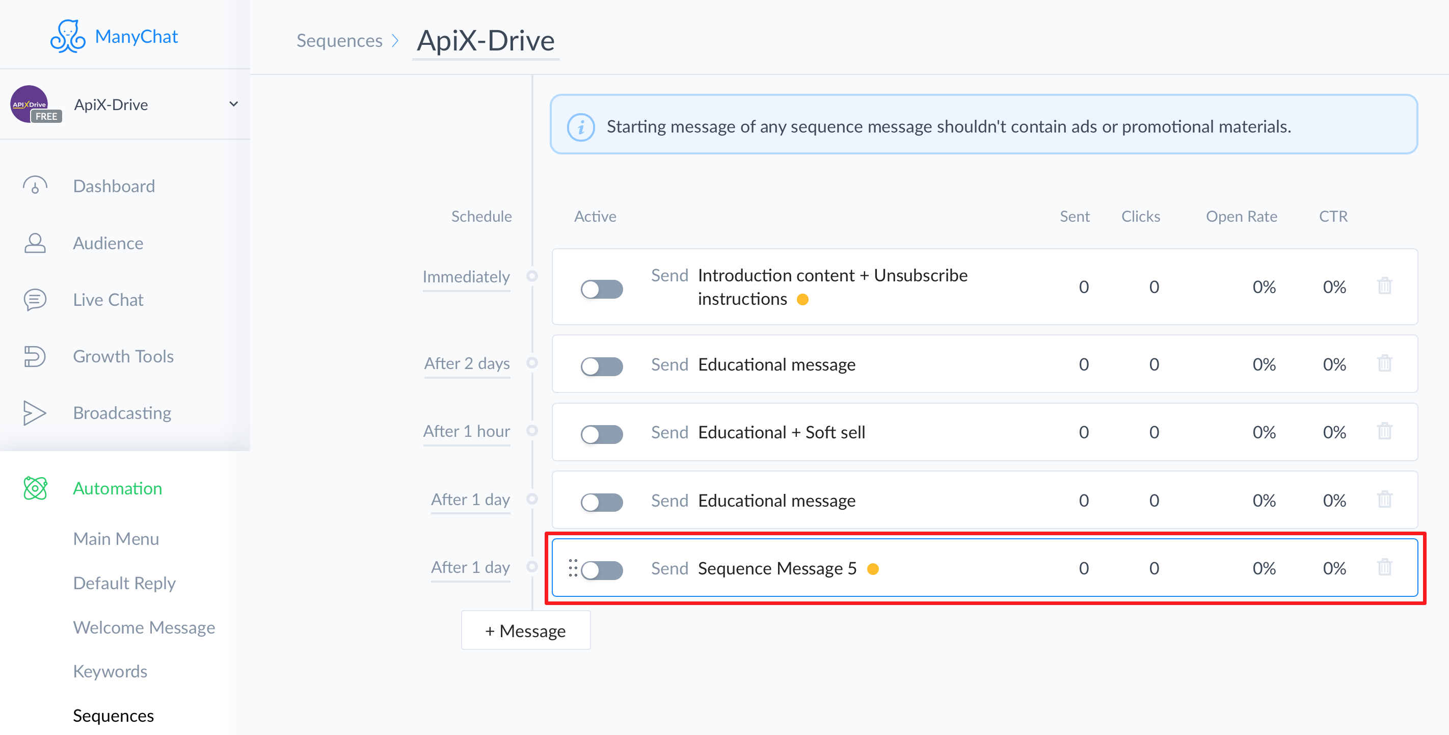This screenshot has width=1449, height=735.
Task: Delete the Introduction content message
Action: [1384, 286]
